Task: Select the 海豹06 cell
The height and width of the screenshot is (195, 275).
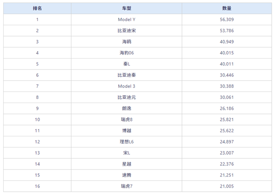Action: point(126,53)
